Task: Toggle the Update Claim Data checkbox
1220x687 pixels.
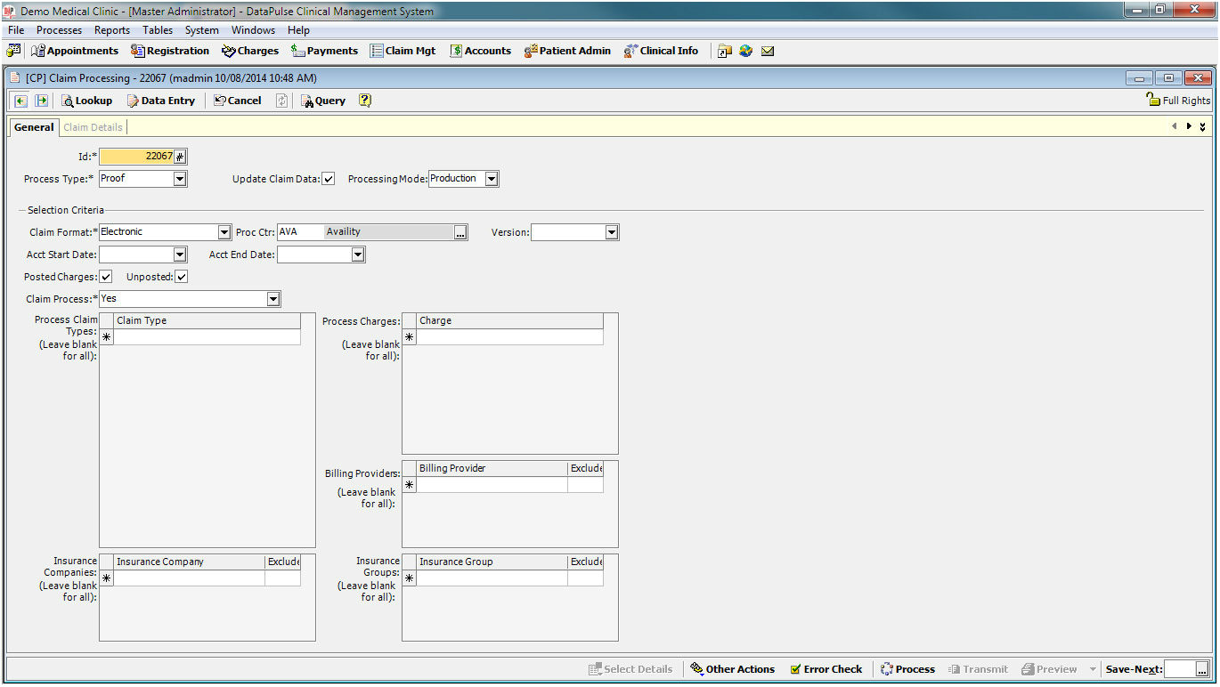Action: click(329, 179)
